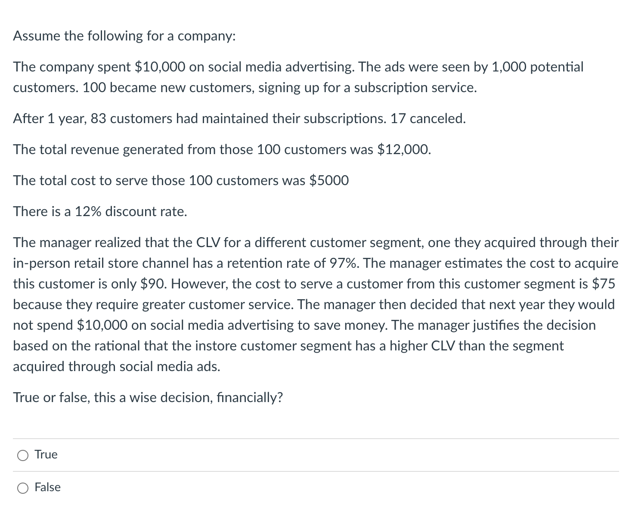Click the 'True' answer label text
632x514 pixels.
tap(46, 455)
